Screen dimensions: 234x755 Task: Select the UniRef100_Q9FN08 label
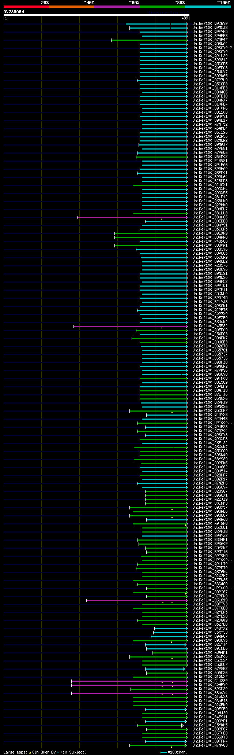pyautogui.click(x=210, y=378)
